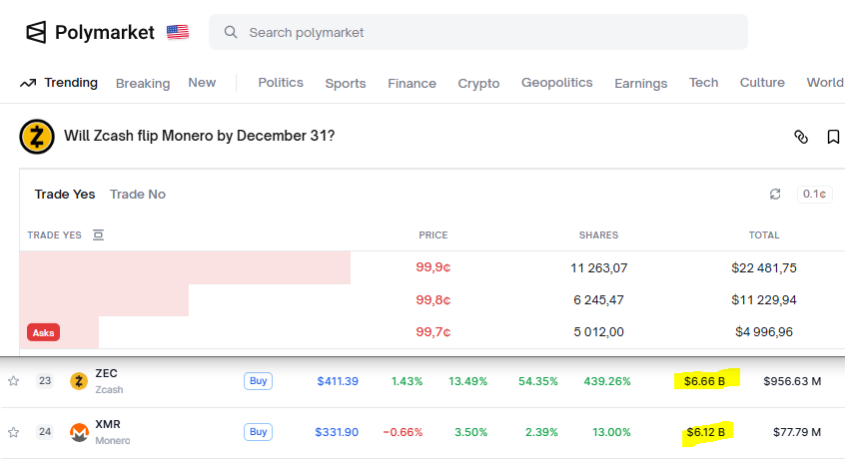Click the Trending arrow icon
The image size is (845, 460).
coord(28,83)
